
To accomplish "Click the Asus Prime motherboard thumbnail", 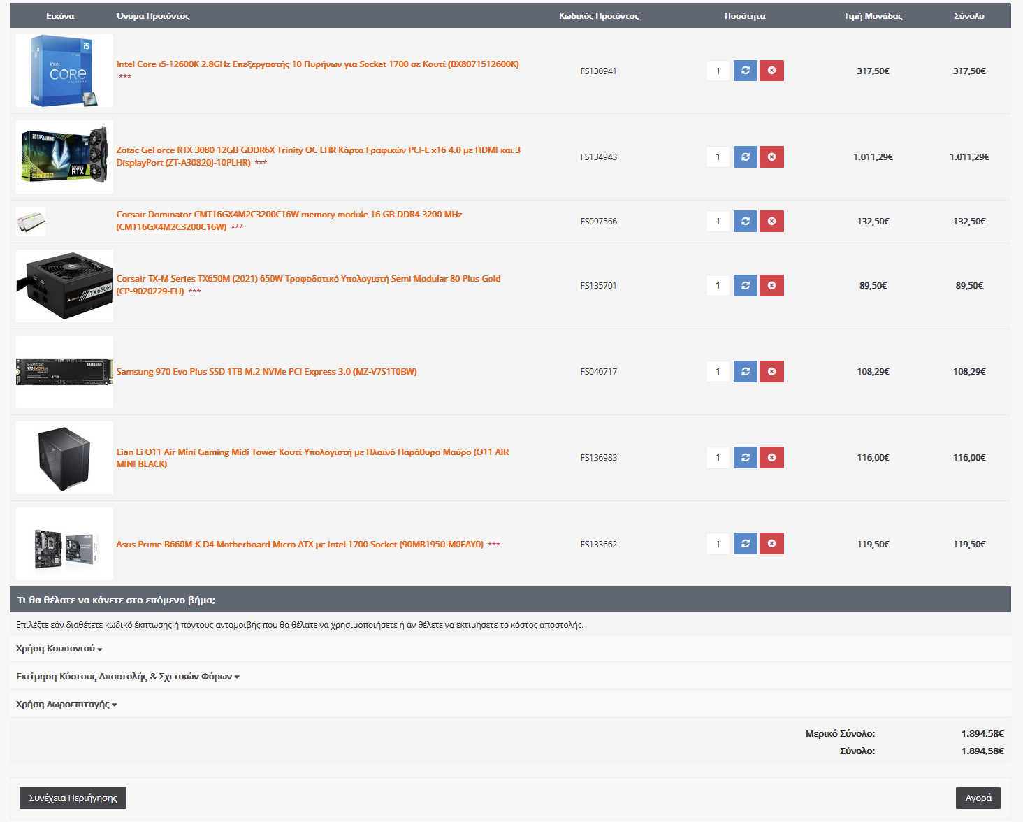I will tap(64, 544).
